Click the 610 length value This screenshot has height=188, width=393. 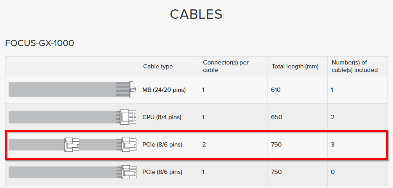(x=276, y=90)
